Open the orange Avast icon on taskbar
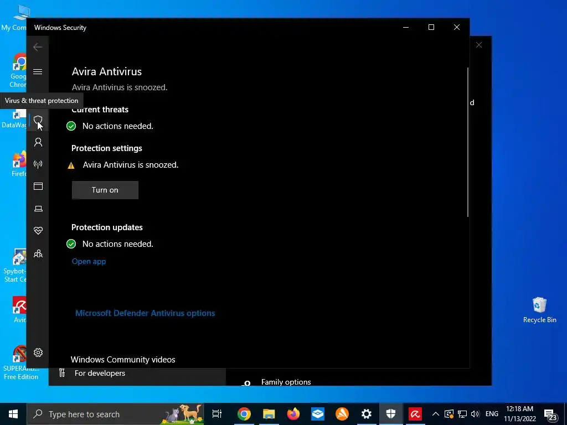This screenshot has height=425, width=567. pyautogui.click(x=342, y=414)
